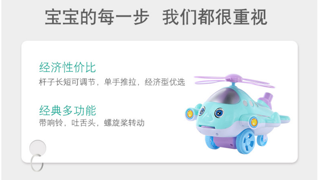
Task: Click the large blue front wheel
Action: pyautogui.click(x=246, y=141)
